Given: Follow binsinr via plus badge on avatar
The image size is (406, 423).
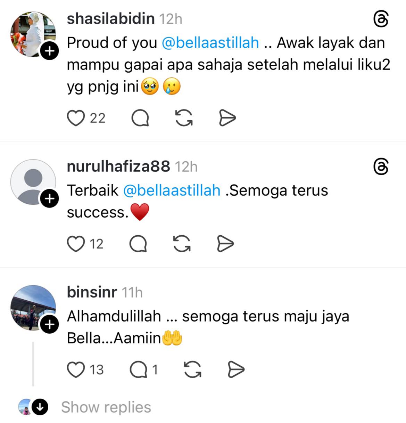Looking at the screenshot, I should click(x=50, y=324).
